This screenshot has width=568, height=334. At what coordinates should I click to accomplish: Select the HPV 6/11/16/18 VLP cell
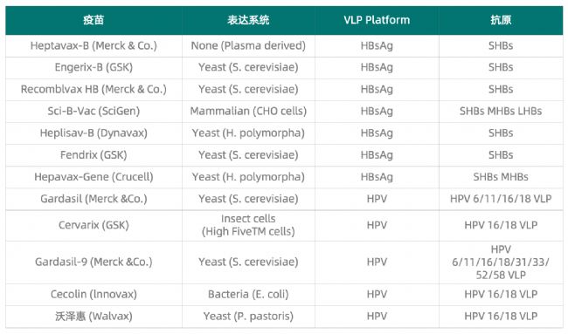pyautogui.click(x=501, y=199)
